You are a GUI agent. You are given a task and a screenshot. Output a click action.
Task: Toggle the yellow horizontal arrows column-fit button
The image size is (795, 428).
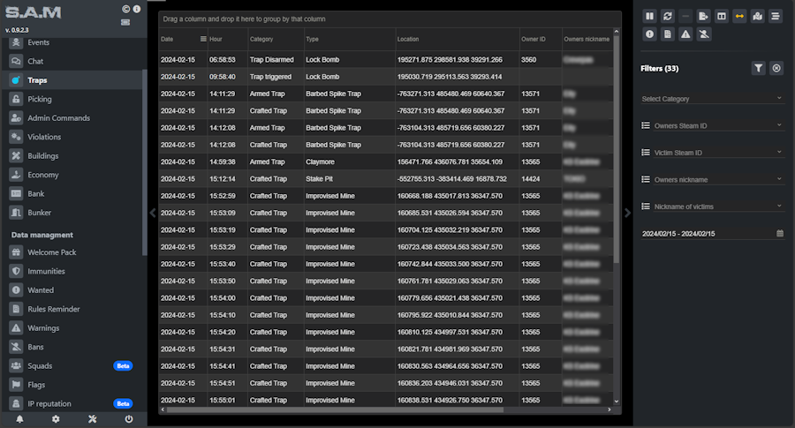(x=739, y=16)
